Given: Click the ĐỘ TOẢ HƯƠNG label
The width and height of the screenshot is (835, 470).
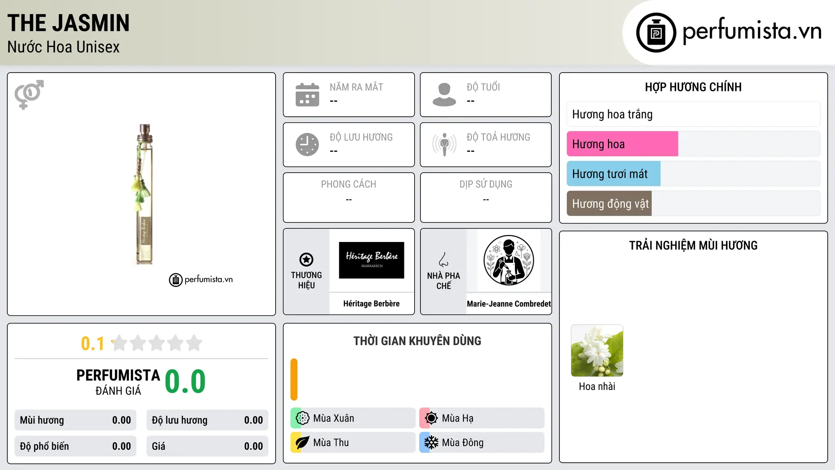Looking at the screenshot, I should pyautogui.click(x=498, y=137).
